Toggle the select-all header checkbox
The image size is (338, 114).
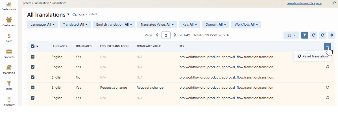32,46
